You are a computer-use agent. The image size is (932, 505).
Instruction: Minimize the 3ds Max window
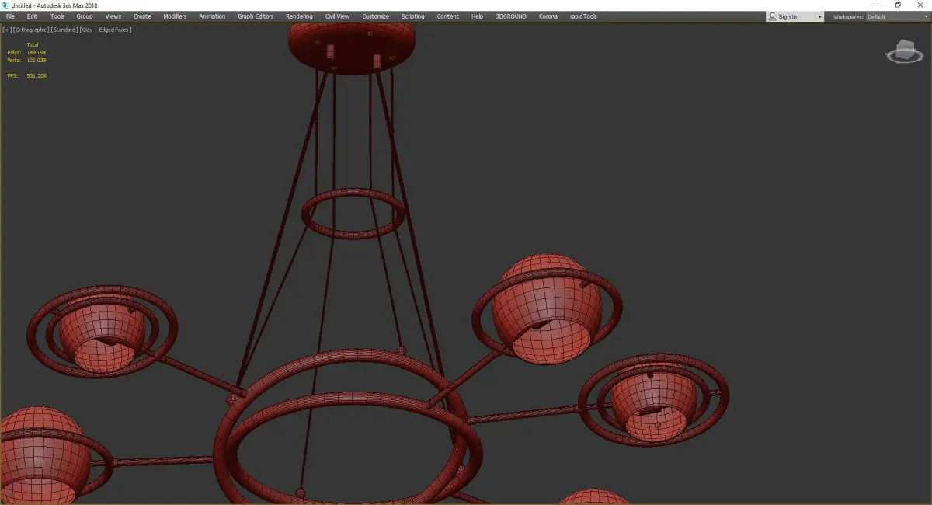tap(876, 5)
